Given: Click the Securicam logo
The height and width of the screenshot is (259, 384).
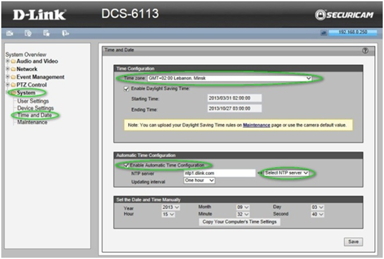Looking at the screenshot, I should [x=344, y=15].
